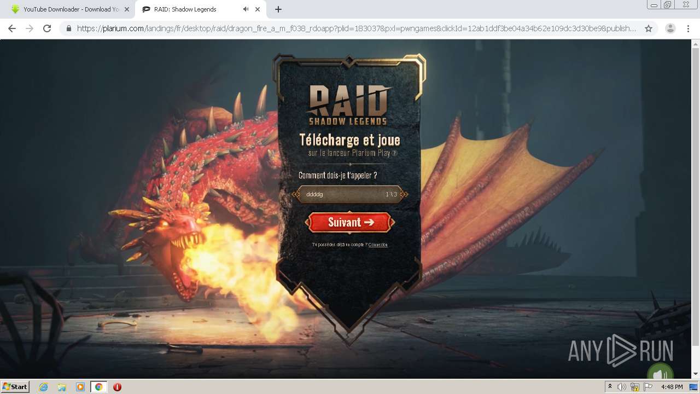Viewport: 700px width, 394px height.
Task: Open the Chrome three-dot menu
Action: click(x=688, y=28)
